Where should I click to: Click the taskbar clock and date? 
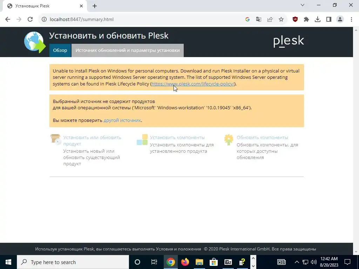click(329, 262)
